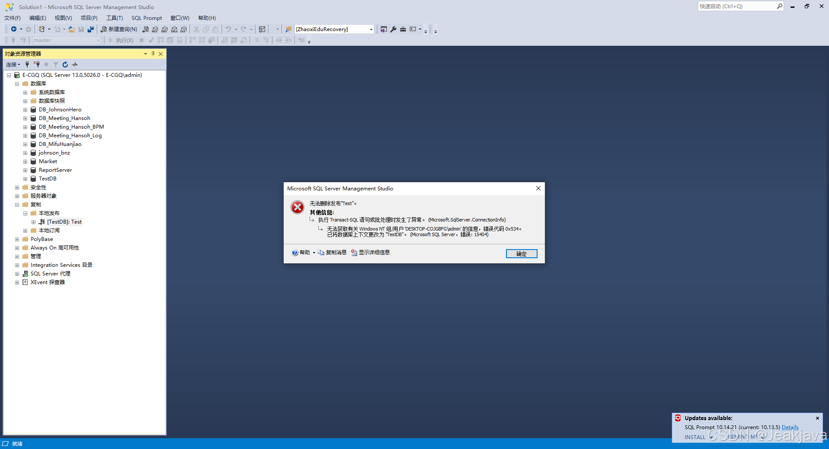Screen dimensions: 829x449
Task: Click the Connect plug icon in Object Explorer
Action: pos(27,64)
